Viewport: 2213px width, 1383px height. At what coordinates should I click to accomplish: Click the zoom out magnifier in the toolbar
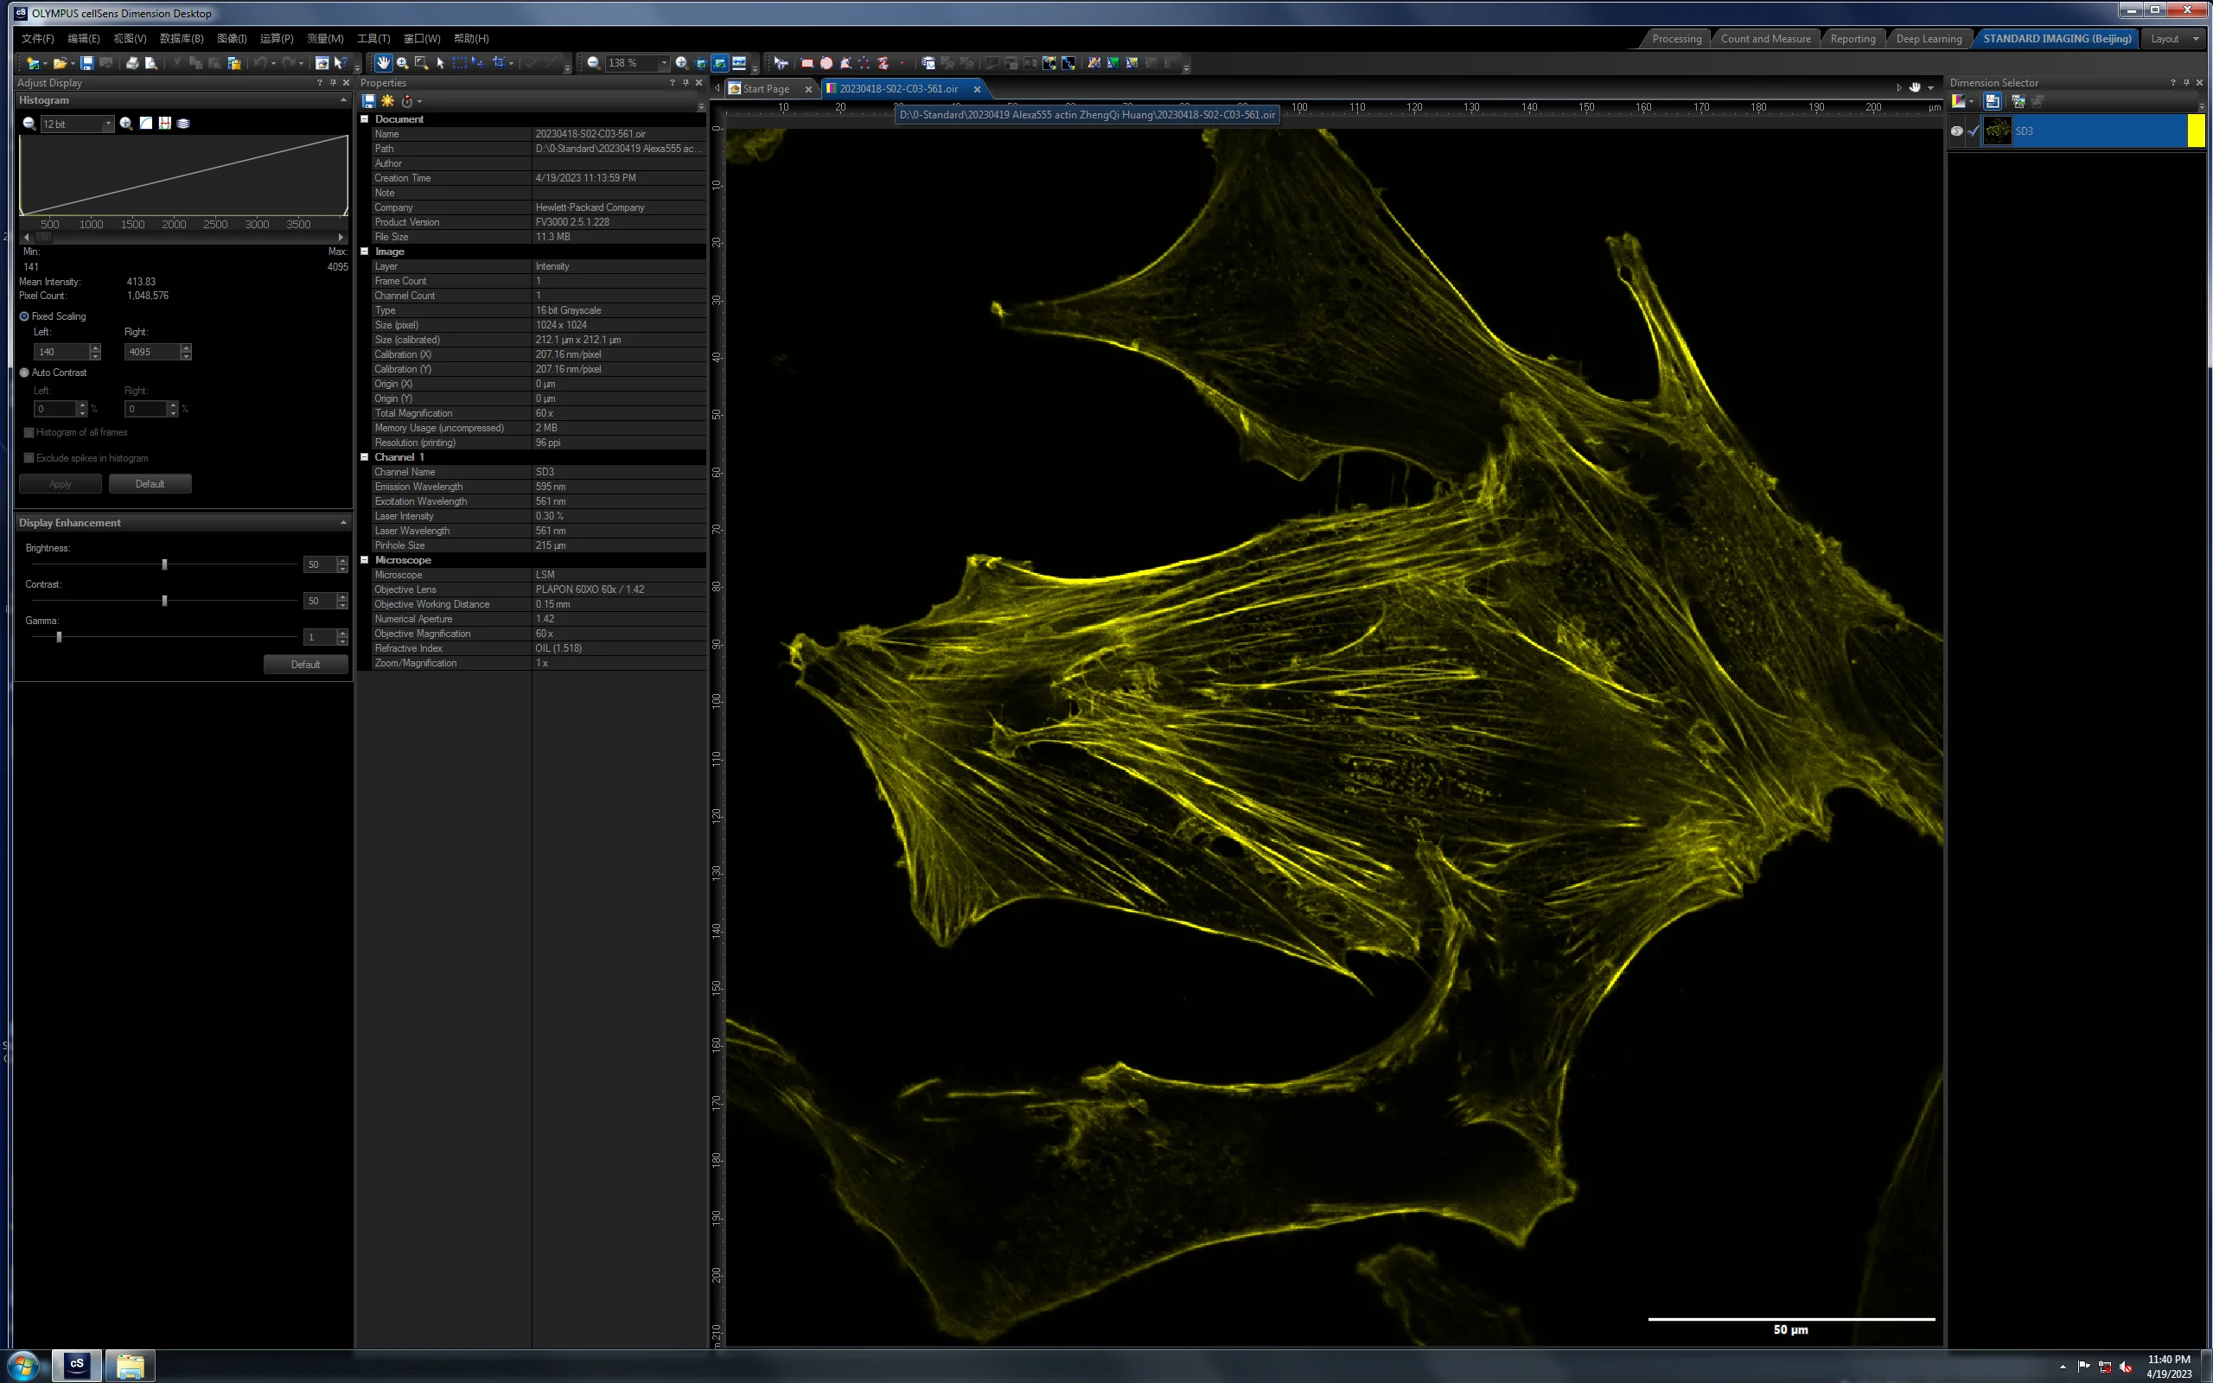pos(594,63)
